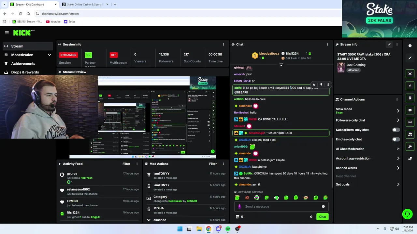This screenshot has height=234, width=417.
Task: Open Mod Actions three-dot menu
Action: coord(223,164)
